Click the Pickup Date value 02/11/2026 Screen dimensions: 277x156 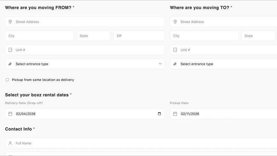point(190,114)
